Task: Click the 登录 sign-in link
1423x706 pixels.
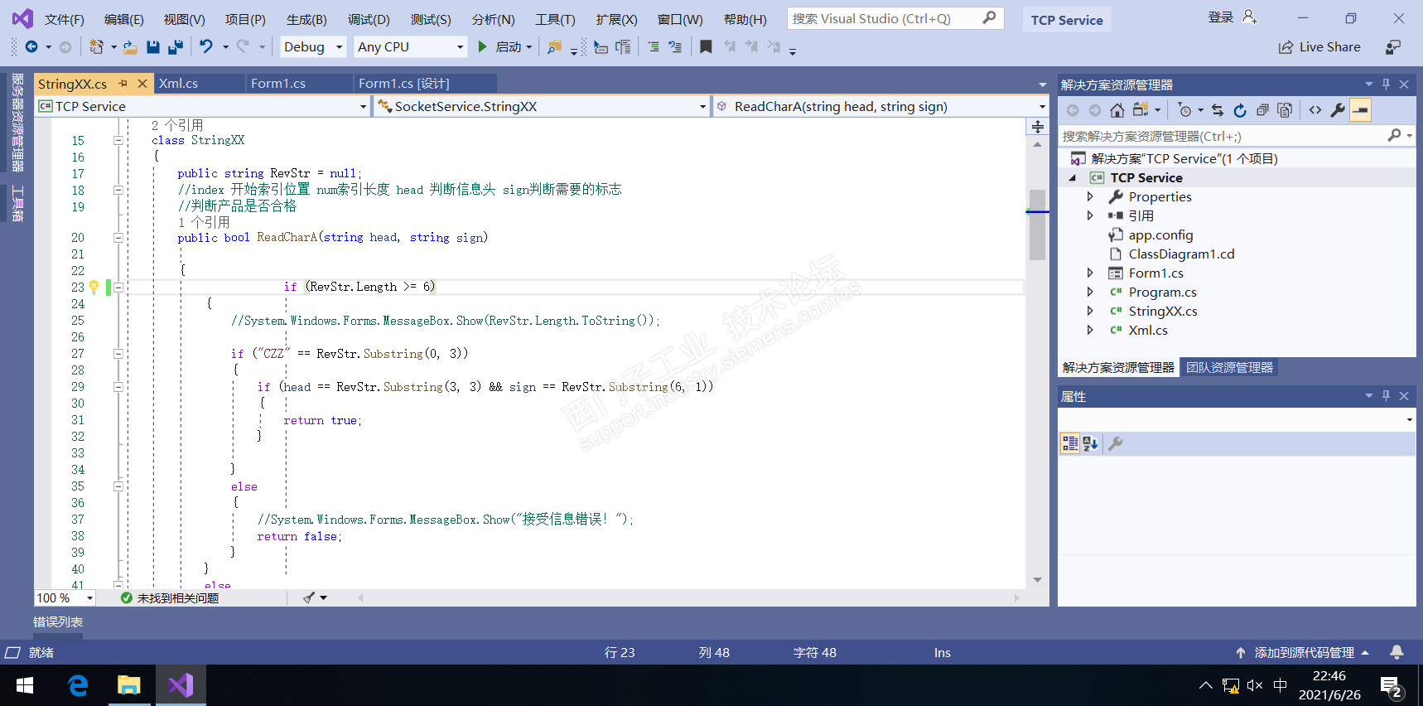Action: pyautogui.click(x=1220, y=17)
